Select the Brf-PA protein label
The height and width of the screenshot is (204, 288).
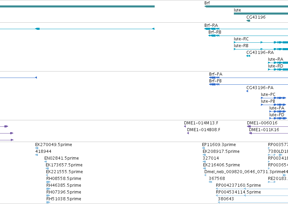tap(216, 74)
